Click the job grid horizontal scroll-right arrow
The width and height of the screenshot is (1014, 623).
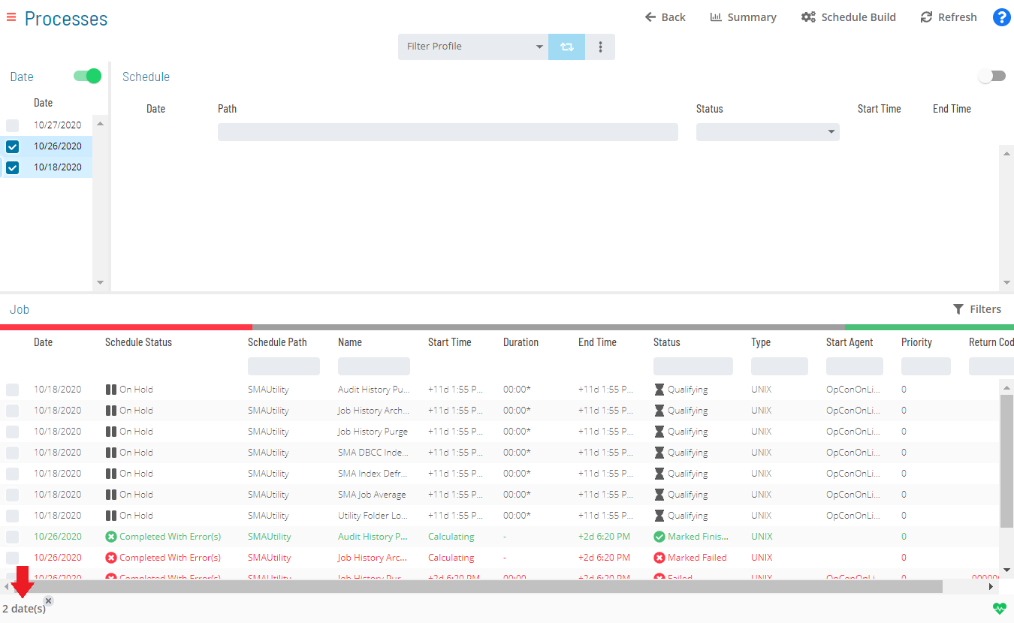click(991, 586)
